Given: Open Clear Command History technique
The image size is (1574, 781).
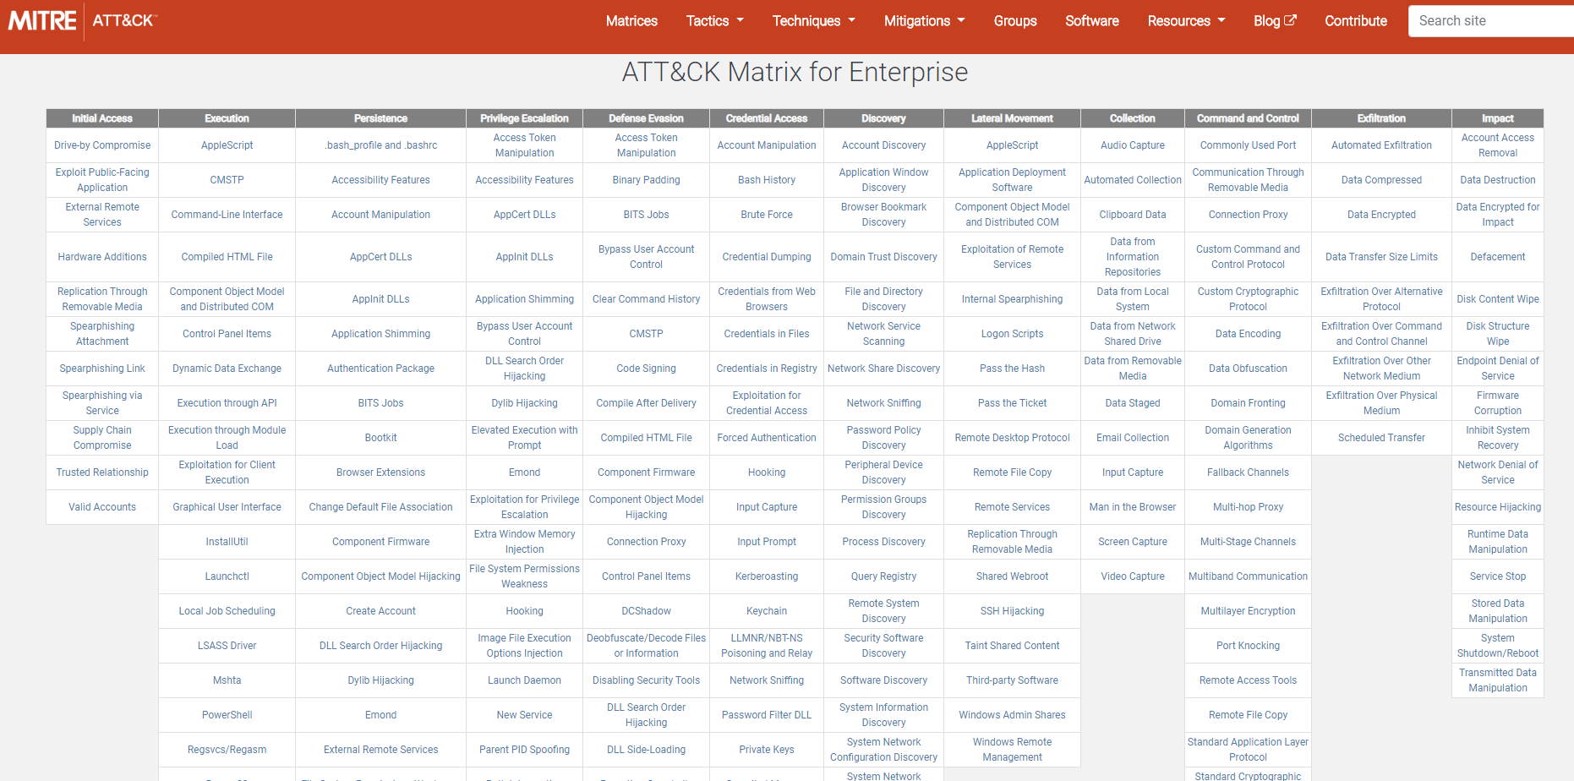Looking at the screenshot, I should (x=646, y=299).
